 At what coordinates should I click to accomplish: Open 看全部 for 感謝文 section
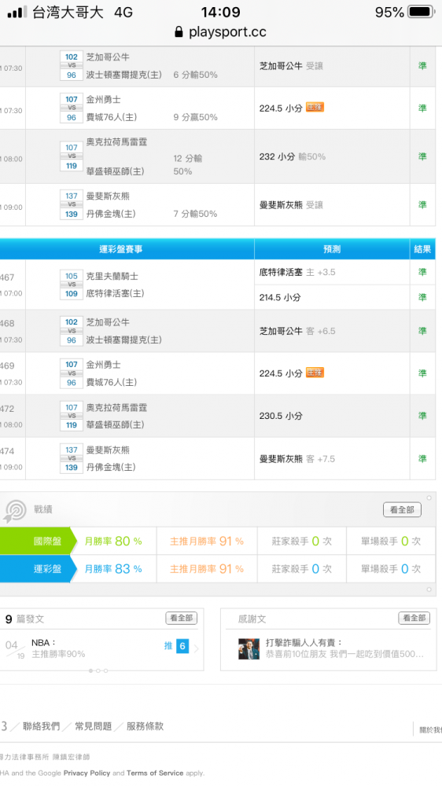(414, 618)
